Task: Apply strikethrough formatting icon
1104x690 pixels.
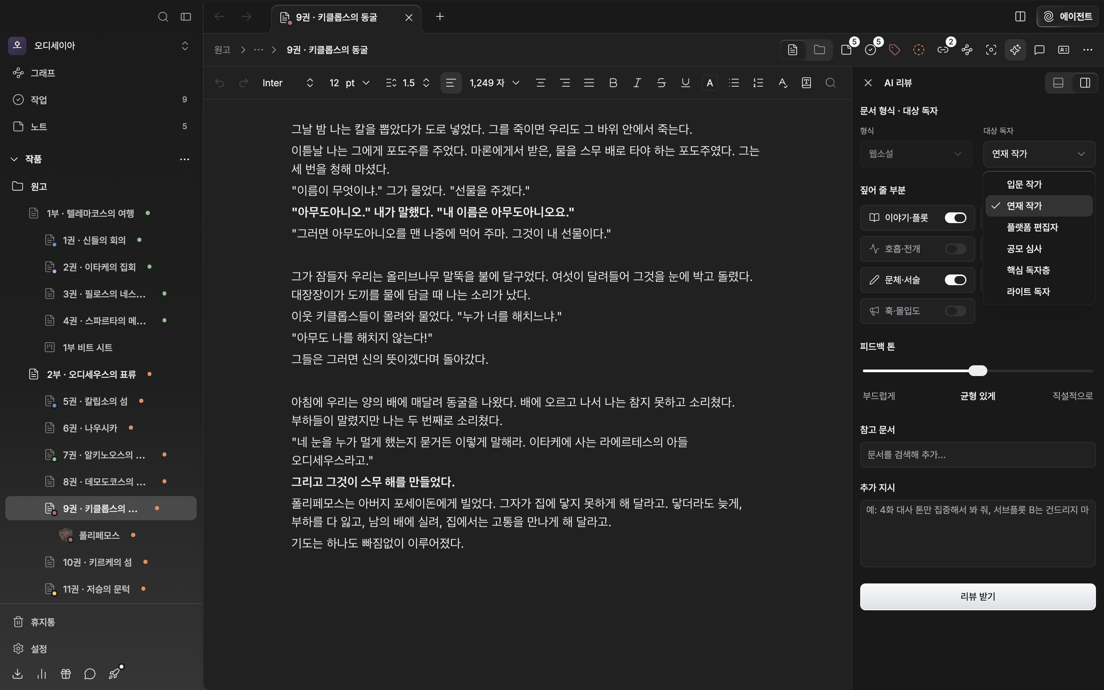Action: point(661,82)
